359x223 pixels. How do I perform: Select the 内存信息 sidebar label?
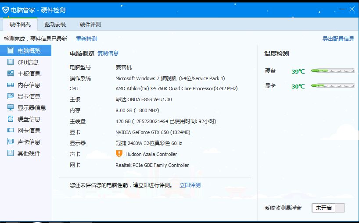point(29,85)
